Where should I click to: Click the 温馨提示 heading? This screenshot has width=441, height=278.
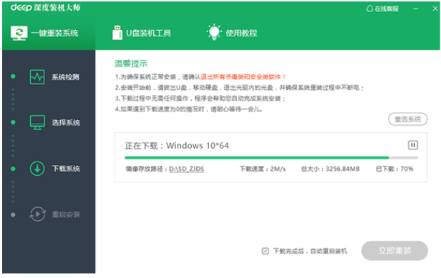131,64
